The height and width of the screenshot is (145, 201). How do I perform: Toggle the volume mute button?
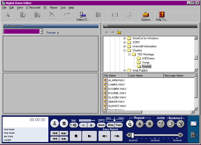pos(74,125)
